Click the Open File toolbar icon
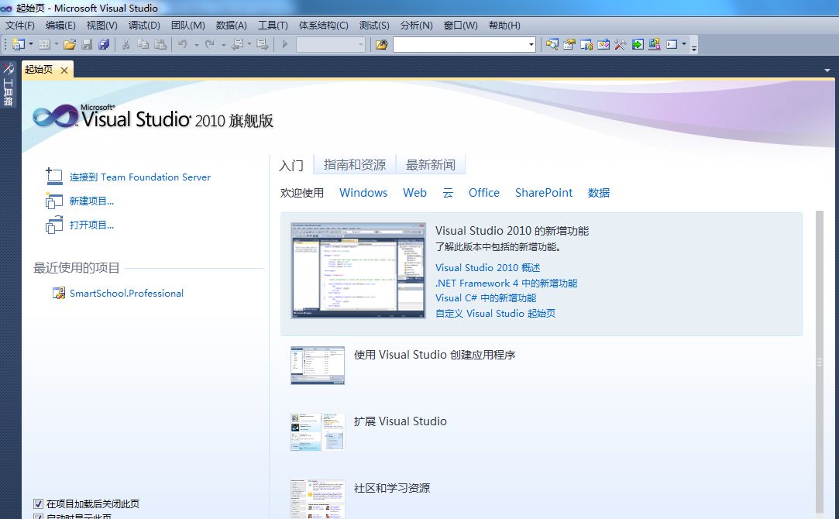The image size is (839, 519). 69,45
